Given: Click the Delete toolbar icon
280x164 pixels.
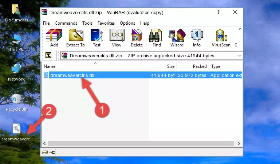Looking at the screenshot, I should tap(137, 38).
